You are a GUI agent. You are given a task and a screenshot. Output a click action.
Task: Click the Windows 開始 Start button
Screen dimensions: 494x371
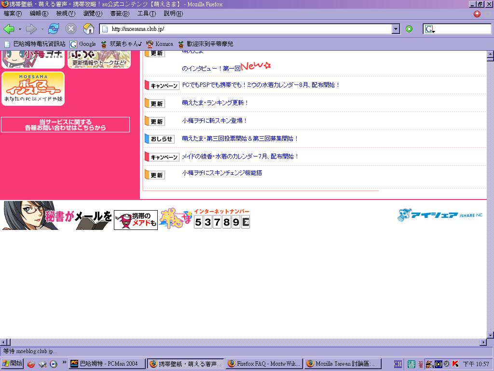12,364
